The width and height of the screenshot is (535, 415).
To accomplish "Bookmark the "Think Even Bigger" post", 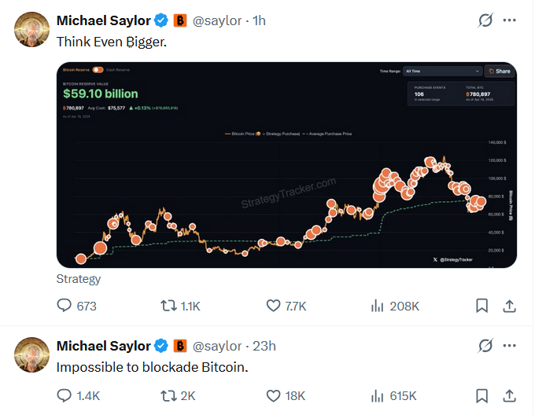I will [481, 305].
